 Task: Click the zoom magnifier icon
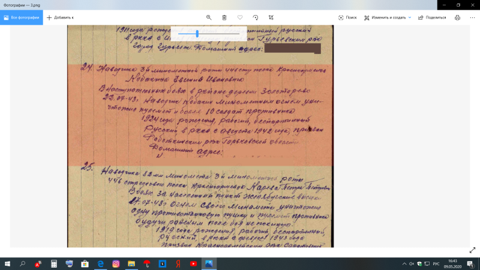coord(209,17)
